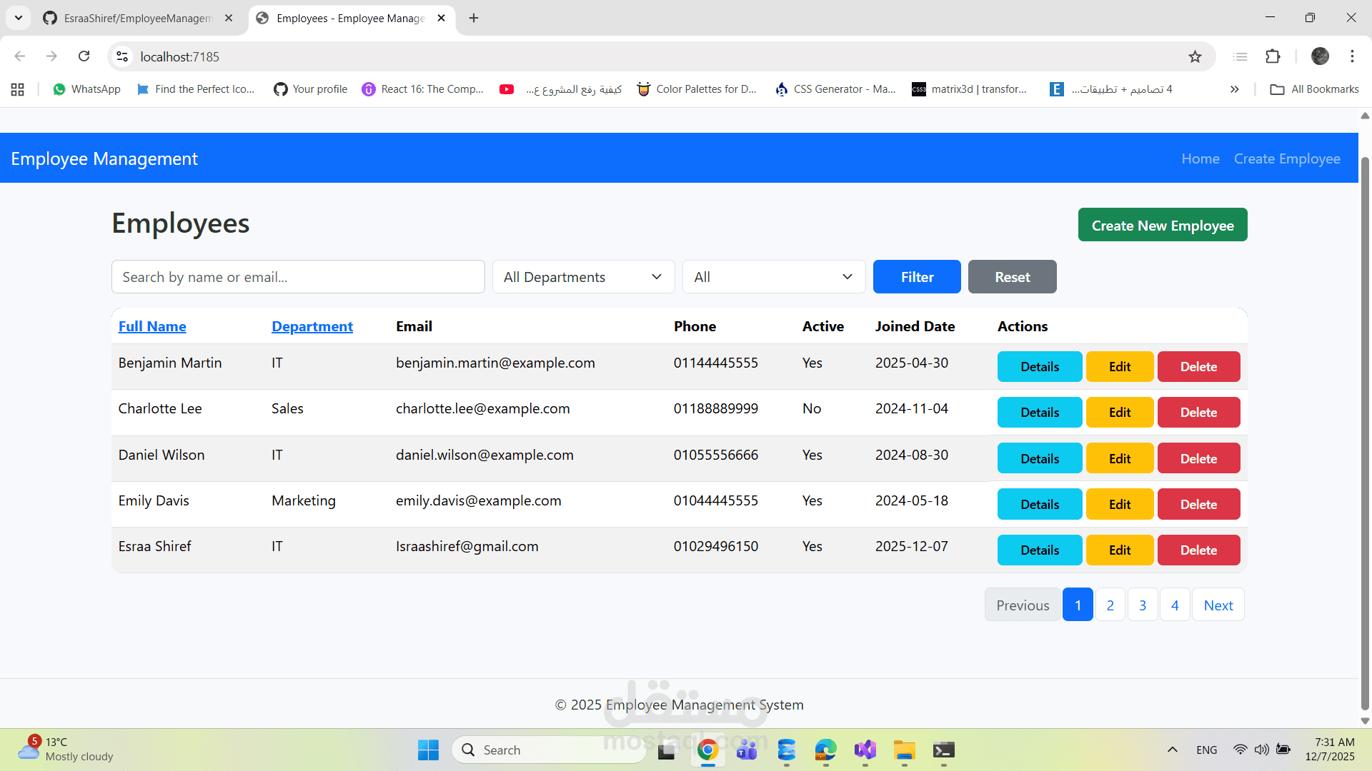The height and width of the screenshot is (771, 1372).
Task: Open the browser extensions puzzle icon
Action: (x=1273, y=56)
